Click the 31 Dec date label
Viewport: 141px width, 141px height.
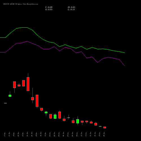coord(45,134)
